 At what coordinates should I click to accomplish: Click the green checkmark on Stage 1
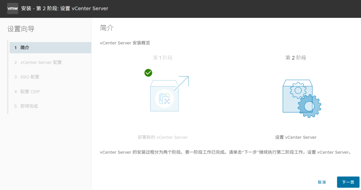pos(148,73)
